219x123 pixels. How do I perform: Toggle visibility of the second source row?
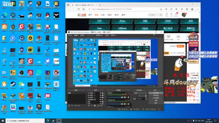[x=100, y=95]
